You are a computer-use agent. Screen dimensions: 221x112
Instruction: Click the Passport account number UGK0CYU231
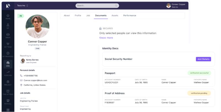click(111, 83)
